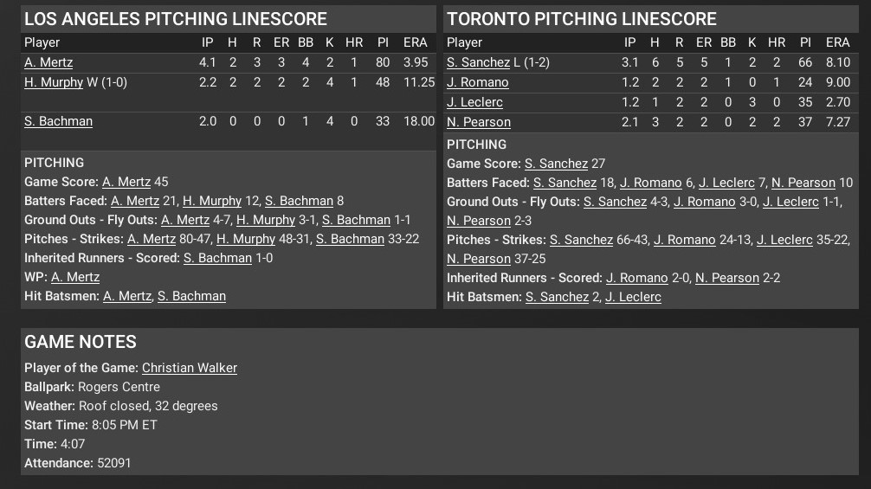Open J. Leclerc in Toronto linescore table row
The image size is (871, 489).
tap(474, 102)
